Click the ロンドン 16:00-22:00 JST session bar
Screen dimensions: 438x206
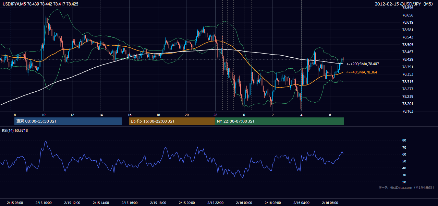pos(172,121)
